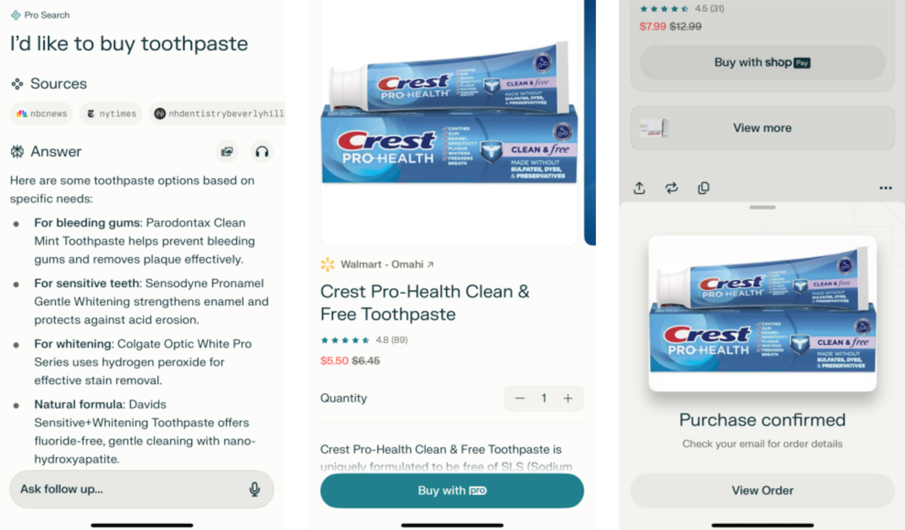The height and width of the screenshot is (530, 905).
Task: Click the Ask follow up input field
Action: [142, 489]
